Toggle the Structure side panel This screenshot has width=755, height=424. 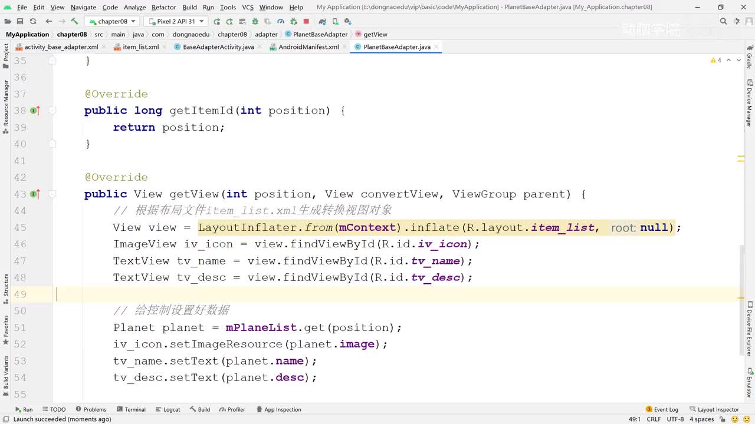pos(6,289)
